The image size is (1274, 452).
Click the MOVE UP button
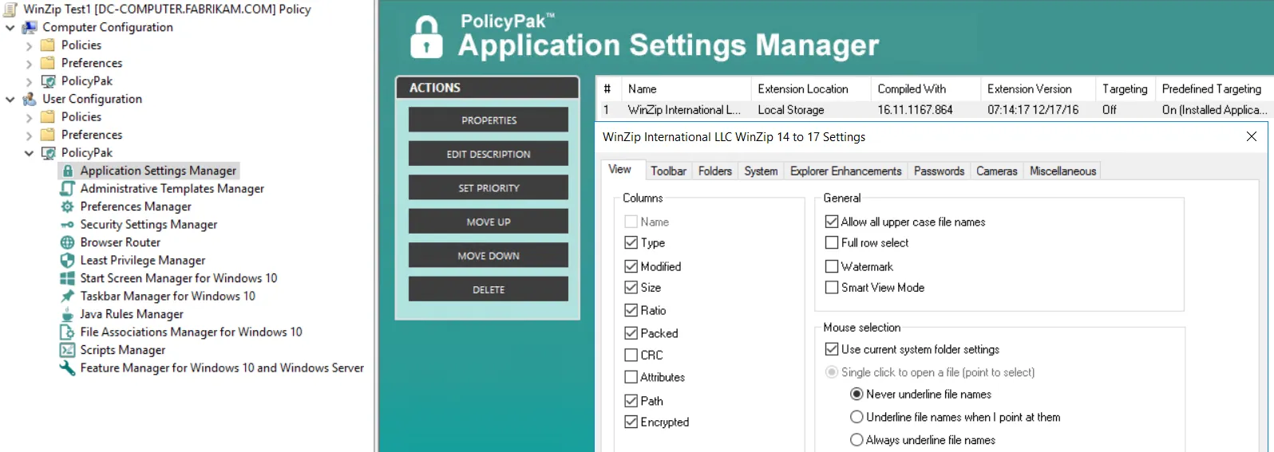coord(489,222)
